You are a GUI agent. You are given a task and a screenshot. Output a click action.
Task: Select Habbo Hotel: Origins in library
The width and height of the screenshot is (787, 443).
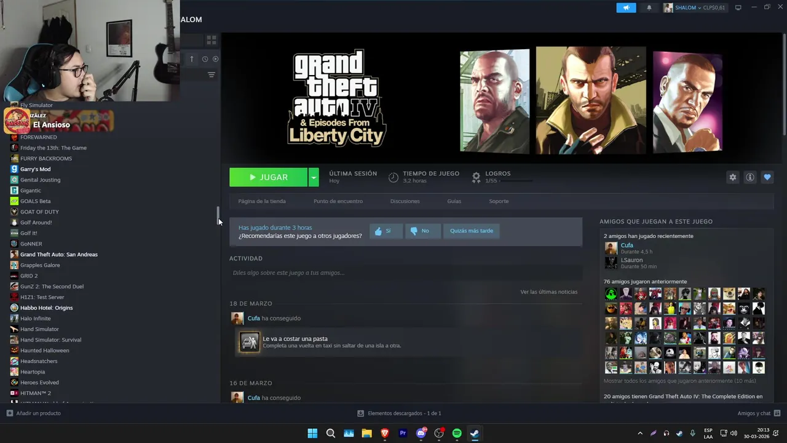pyautogui.click(x=47, y=308)
